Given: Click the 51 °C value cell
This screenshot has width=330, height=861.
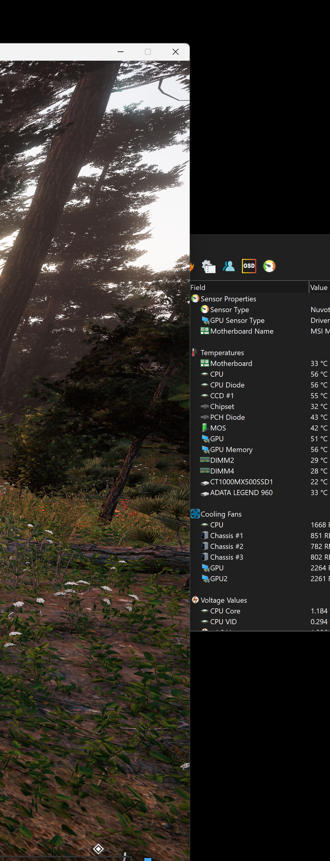Looking at the screenshot, I should (x=319, y=439).
